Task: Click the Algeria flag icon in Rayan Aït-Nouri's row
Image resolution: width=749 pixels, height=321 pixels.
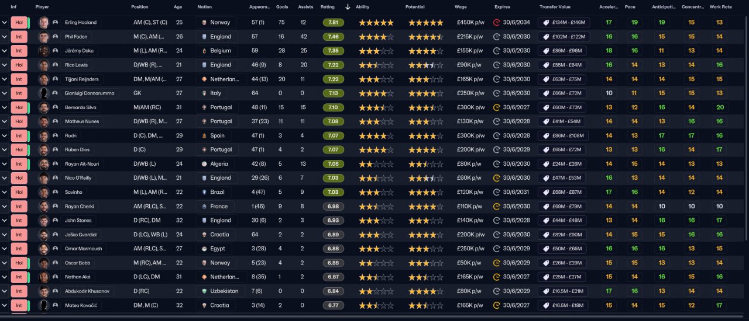Action: (x=204, y=164)
